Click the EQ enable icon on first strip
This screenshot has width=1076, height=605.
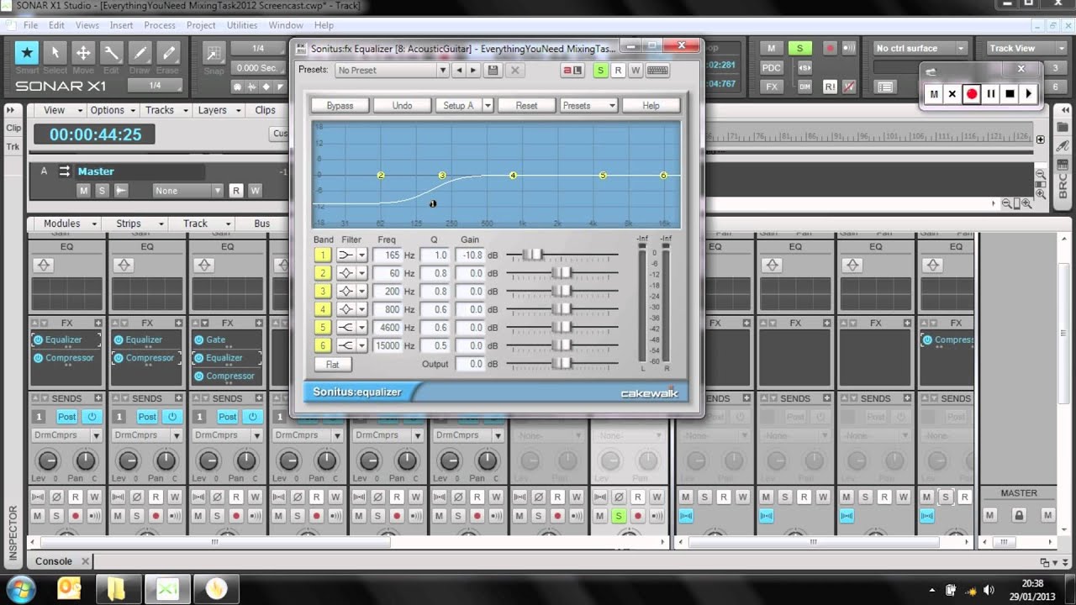pyautogui.click(x=44, y=265)
